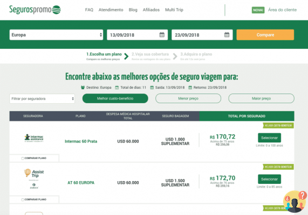Image resolution: width=308 pixels, height=215 pixels.
Task: Click step 3. Adquira o plano
Action: 196,56
